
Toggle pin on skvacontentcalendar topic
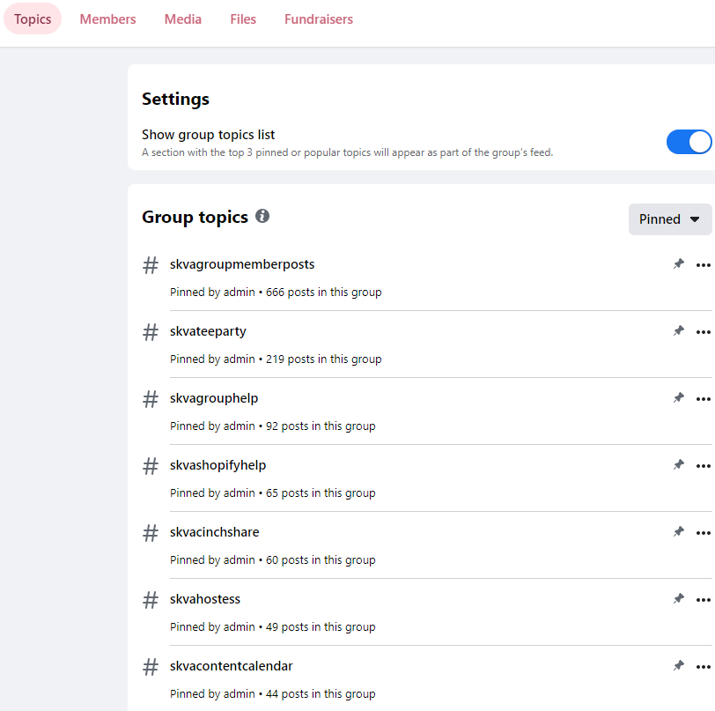tap(679, 666)
